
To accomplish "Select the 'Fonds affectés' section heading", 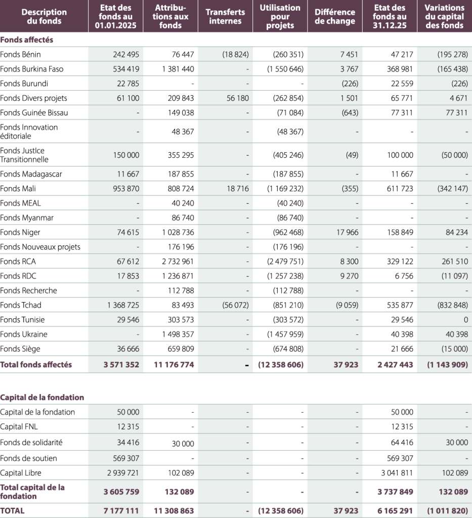I will click(x=27, y=39).
